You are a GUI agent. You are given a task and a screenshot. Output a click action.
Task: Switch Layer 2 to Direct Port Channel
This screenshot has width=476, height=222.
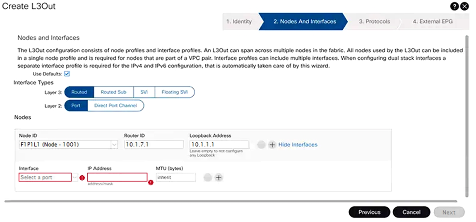coord(115,106)
